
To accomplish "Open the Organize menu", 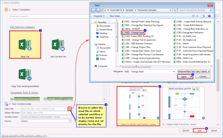I will pos(99,16).
